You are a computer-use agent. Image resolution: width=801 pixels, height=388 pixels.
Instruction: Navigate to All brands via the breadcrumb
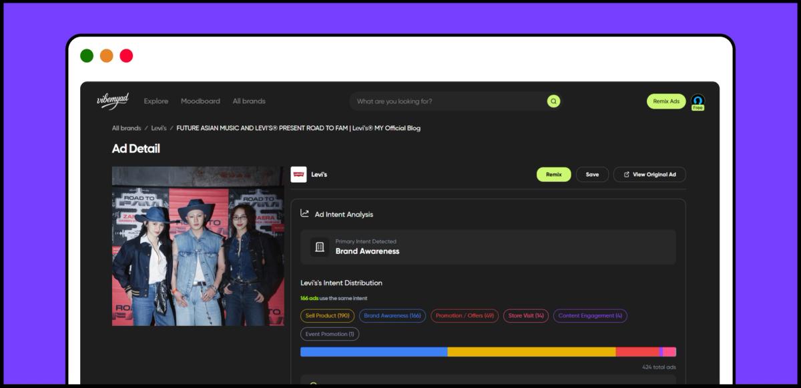pyautogui.click(x=126, y=128)
